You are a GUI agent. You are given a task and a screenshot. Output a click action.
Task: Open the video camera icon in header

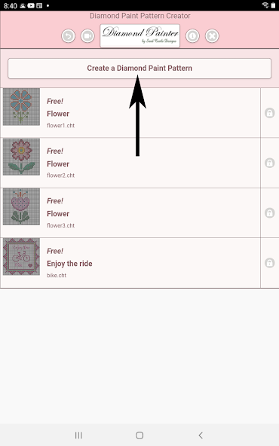[x=87, y=36]
